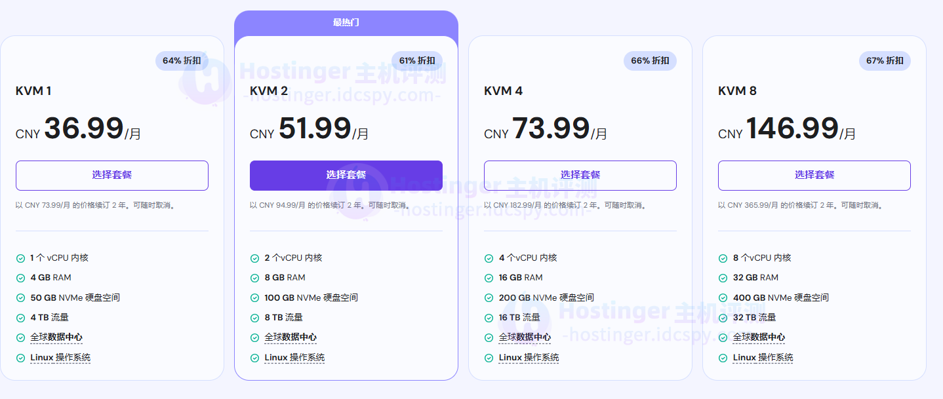Image resolution: width=943 pixels, height=399 pixels.
Task: Open KVM 8 Linux operating system link
Action: (763, 358)
